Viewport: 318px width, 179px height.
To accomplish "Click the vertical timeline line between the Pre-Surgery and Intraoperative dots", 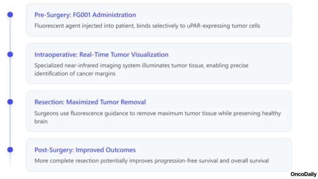I will (x=10, y=35).
